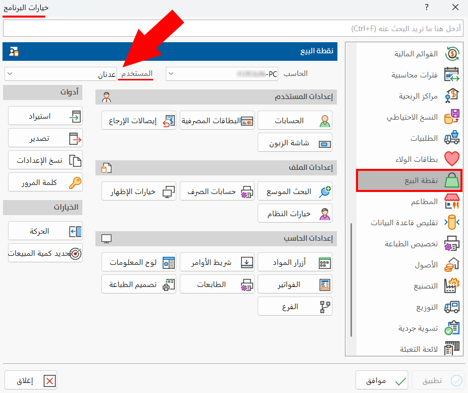Open خيارات الإظهار display options
Image resolution: width=468 pixels, height=393 pixels.
(x=139, y=191)
